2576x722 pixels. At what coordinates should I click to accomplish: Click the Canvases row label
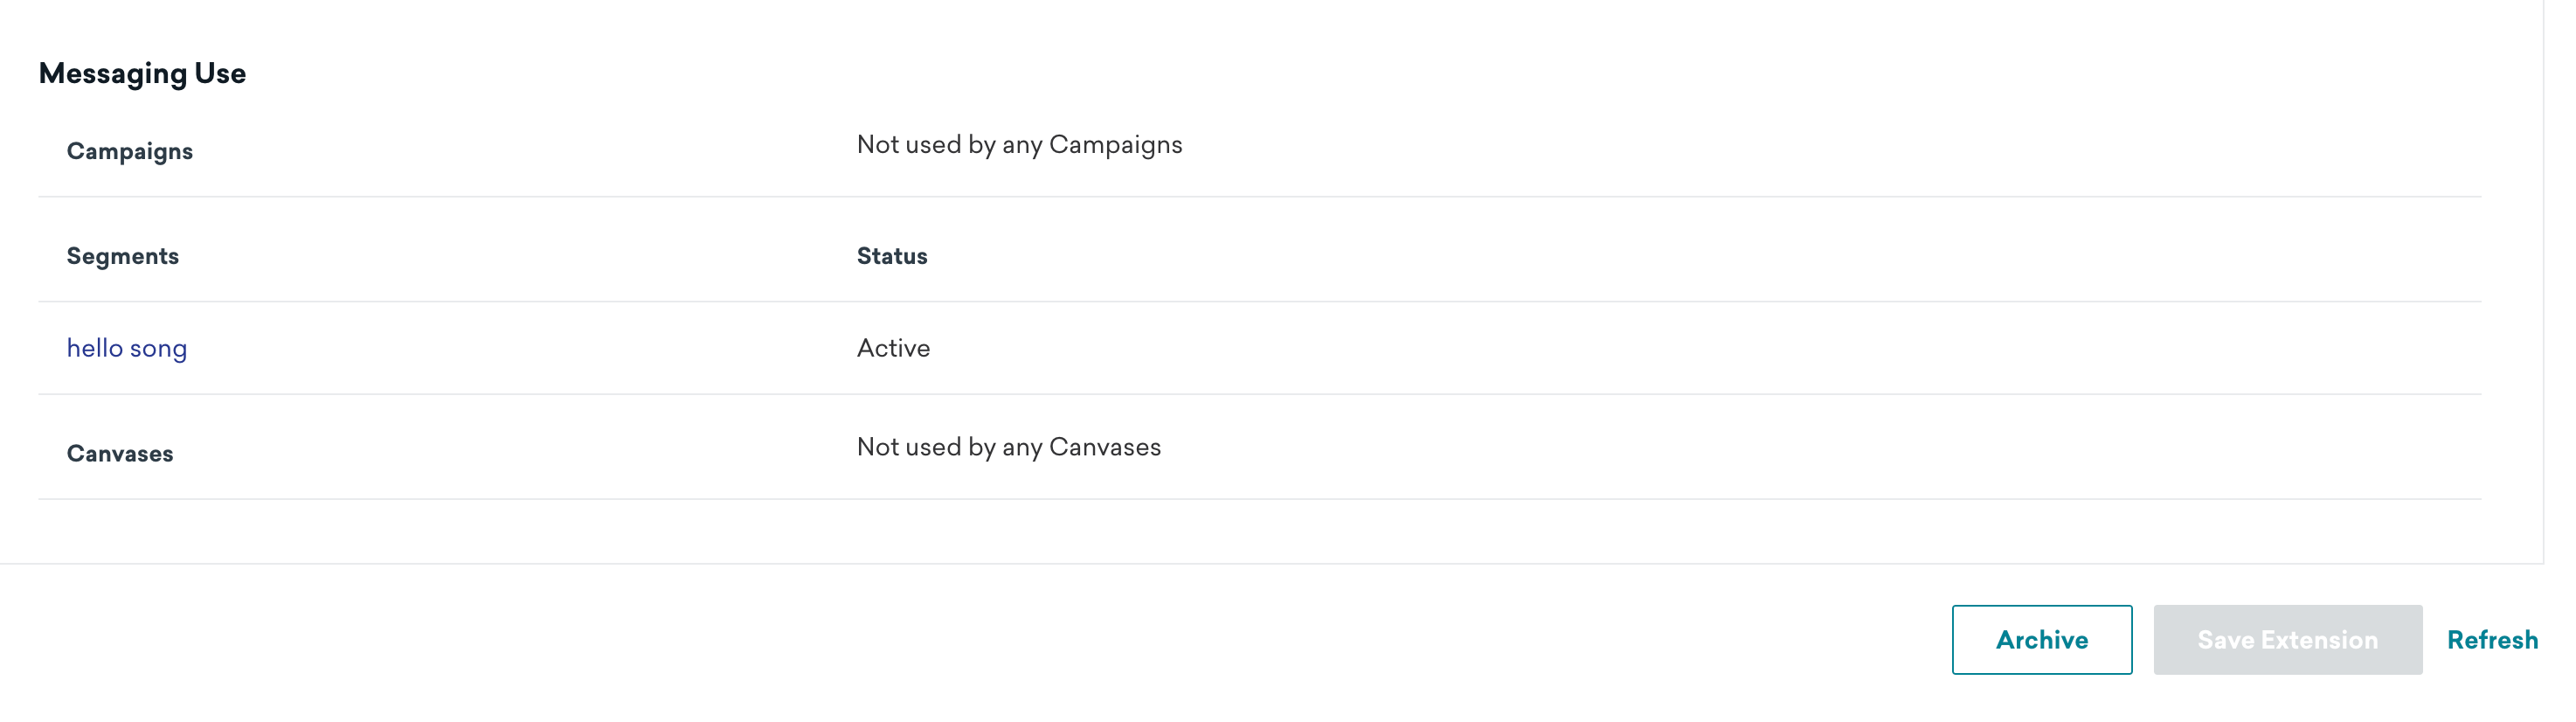tap(120, 454)
